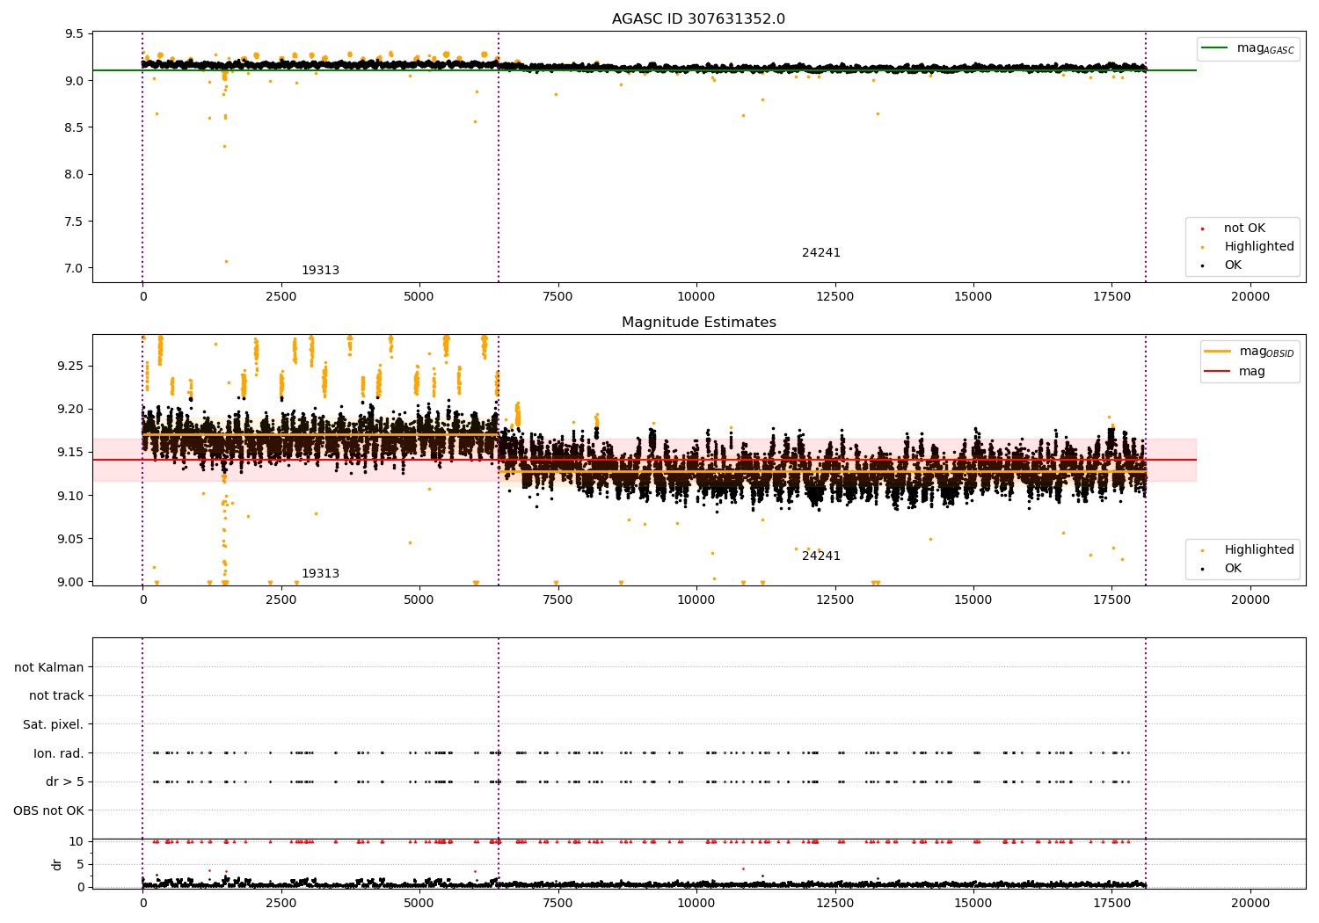Click Highlighted in the Magnitude Estimates legend
Screen dimensions: 1319x923
pos(1259,550)
